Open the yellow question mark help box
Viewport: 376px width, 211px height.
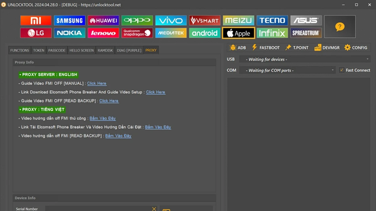coord(340,27)
